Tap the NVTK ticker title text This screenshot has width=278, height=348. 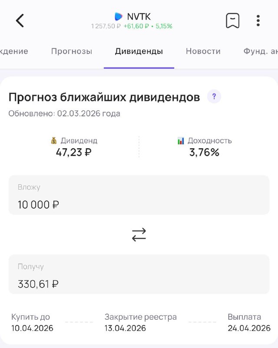pyautogui.click(x=139, y=17)
